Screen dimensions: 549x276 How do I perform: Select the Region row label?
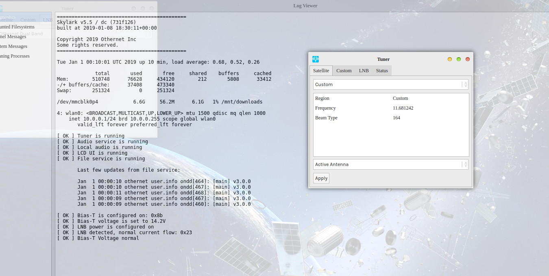point(322,98)
